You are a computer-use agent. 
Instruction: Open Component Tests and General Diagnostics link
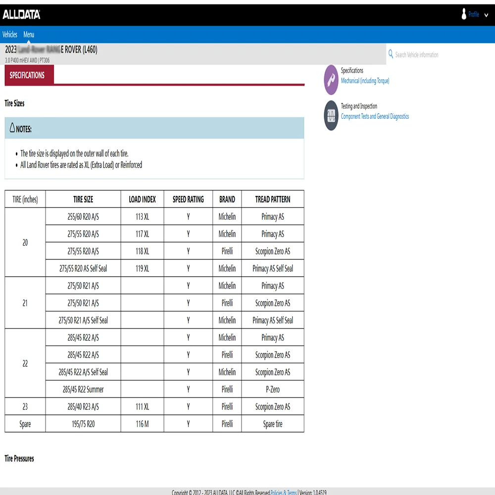coord(375,116)
